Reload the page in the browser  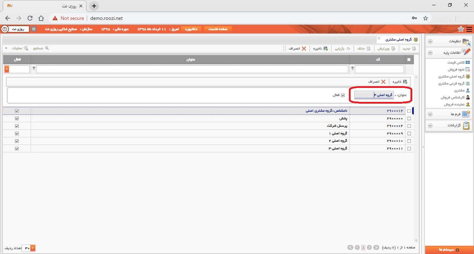click(30, 18)
